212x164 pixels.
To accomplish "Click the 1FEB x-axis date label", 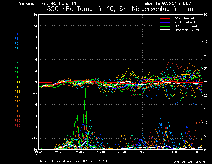I will pos(174,152).
